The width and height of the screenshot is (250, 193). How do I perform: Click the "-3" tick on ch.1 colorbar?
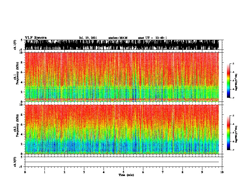[233, 64]
